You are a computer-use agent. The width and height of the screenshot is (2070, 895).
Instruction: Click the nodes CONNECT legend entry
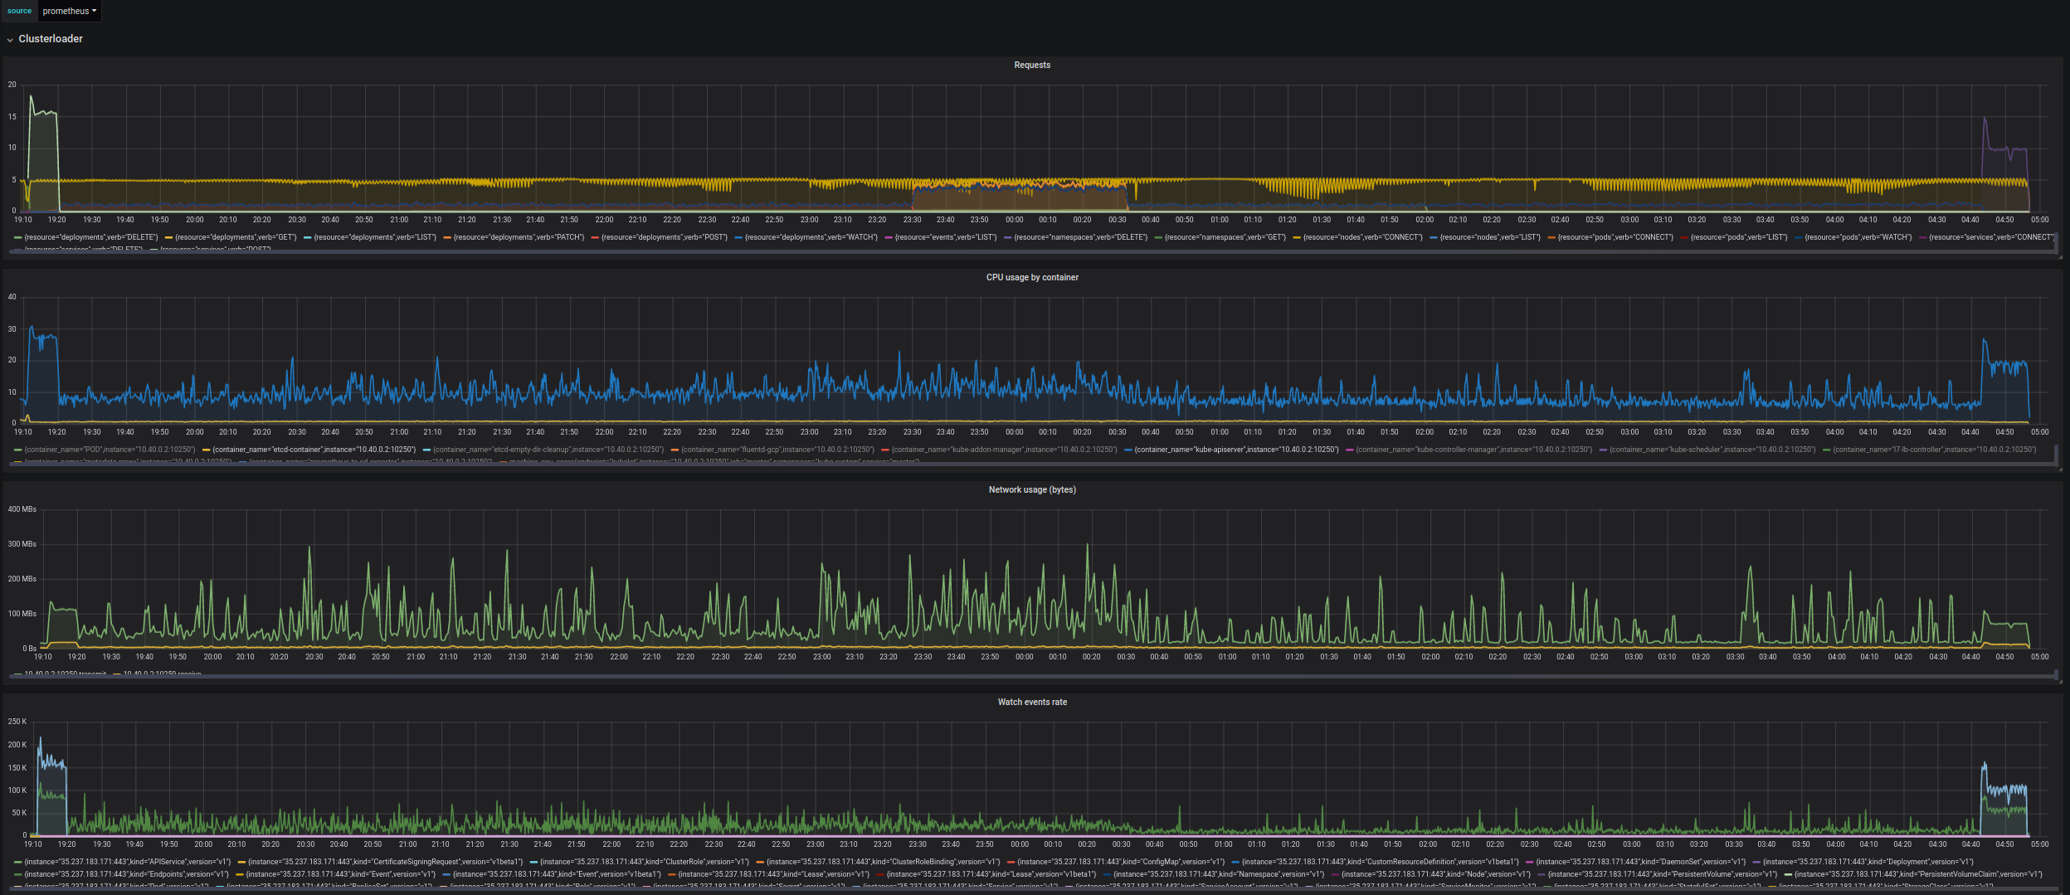[x=1362, y=237]
